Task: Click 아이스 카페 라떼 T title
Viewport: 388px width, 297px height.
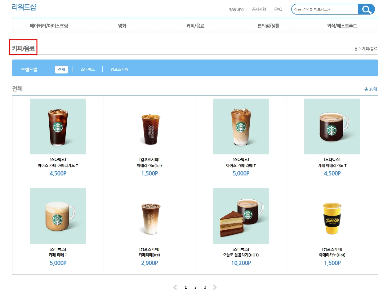Action: click(x=241, y=166)
